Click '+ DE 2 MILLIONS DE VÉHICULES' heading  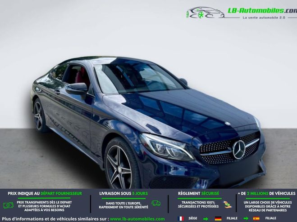[266, 194]
